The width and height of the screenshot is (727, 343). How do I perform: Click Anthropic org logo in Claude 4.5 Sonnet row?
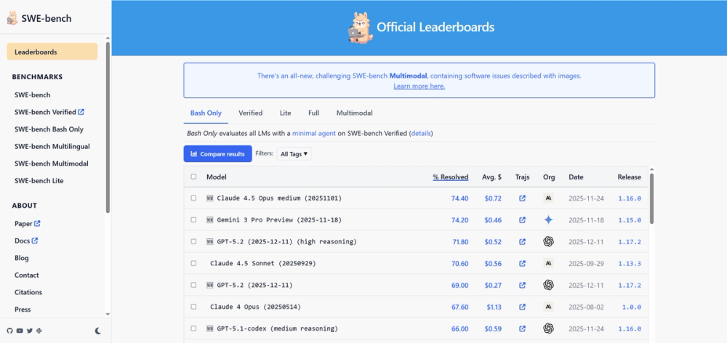(548, 263)
